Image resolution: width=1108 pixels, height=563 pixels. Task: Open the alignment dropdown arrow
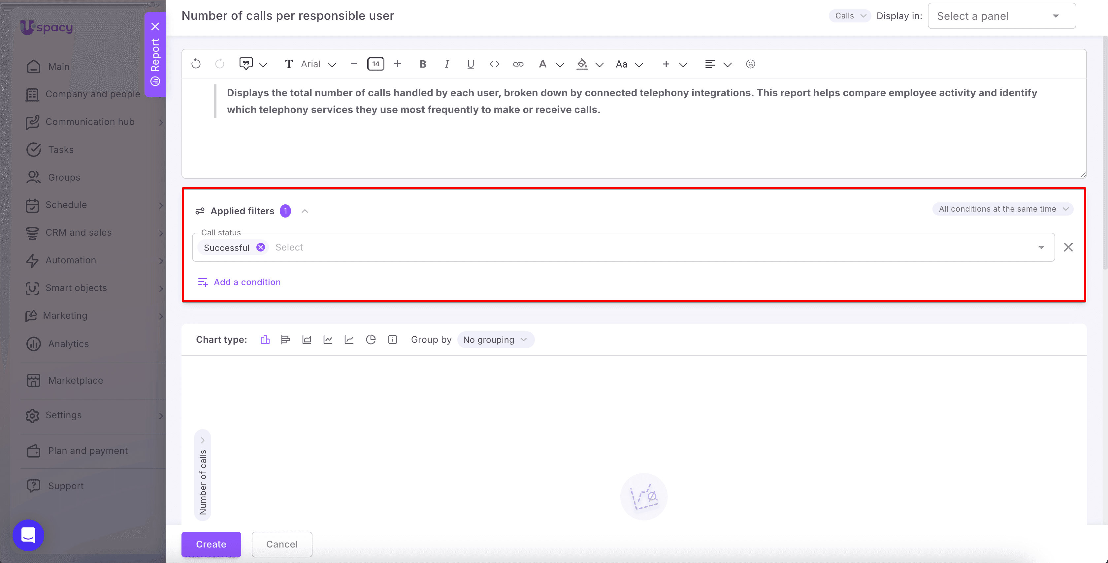[x=727, y=65]
